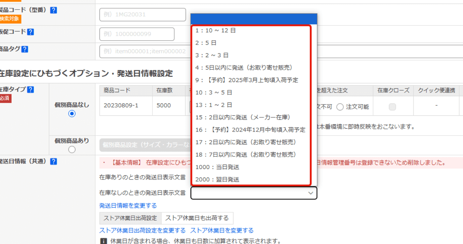Select 個別商品あり radio button
463x244 pixels.
(x=72, y=150)
